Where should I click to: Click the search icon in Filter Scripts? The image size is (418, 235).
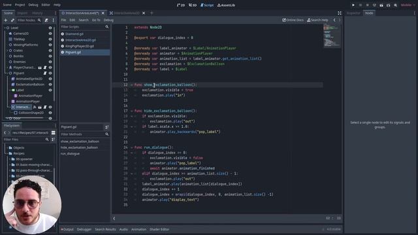click(107, 27)
